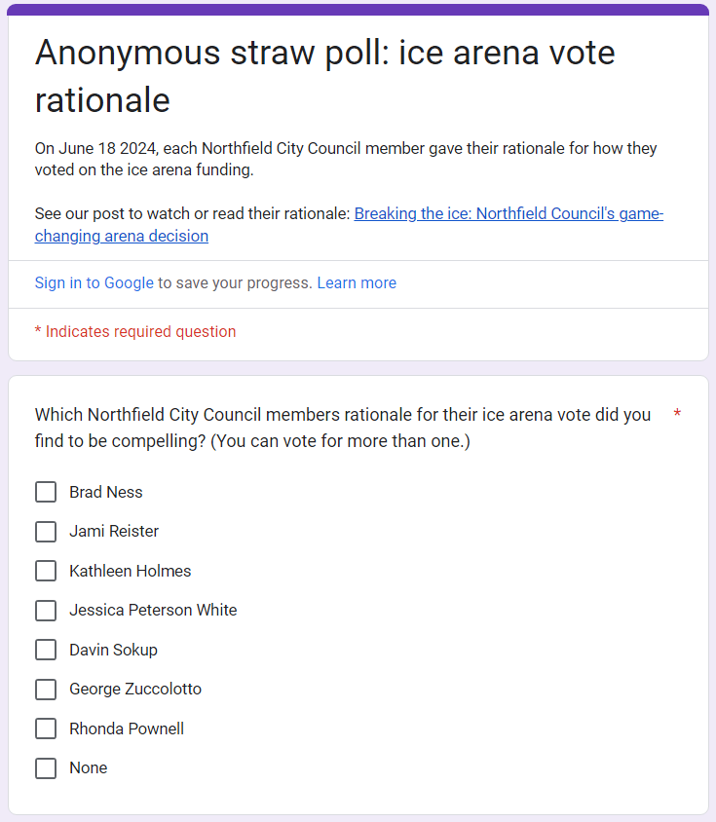Viewport: 716px width, 822px height.
Task: Click the changing arena decision link text
Action: [122, 237]
